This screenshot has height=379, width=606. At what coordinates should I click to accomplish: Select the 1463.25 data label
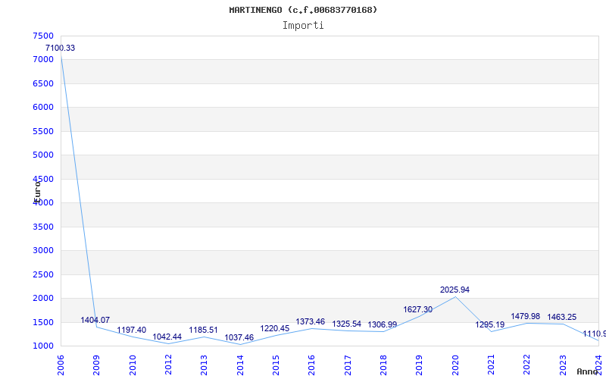coord(562,318)
